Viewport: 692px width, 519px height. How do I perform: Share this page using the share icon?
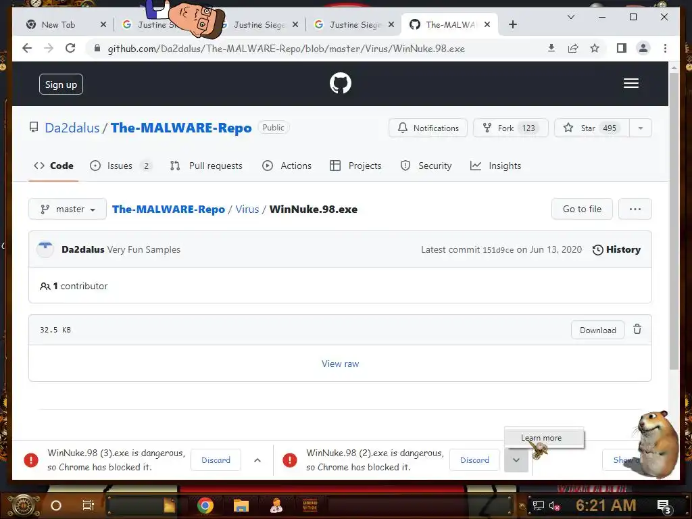pyautogui.click(x=573, y=48)
